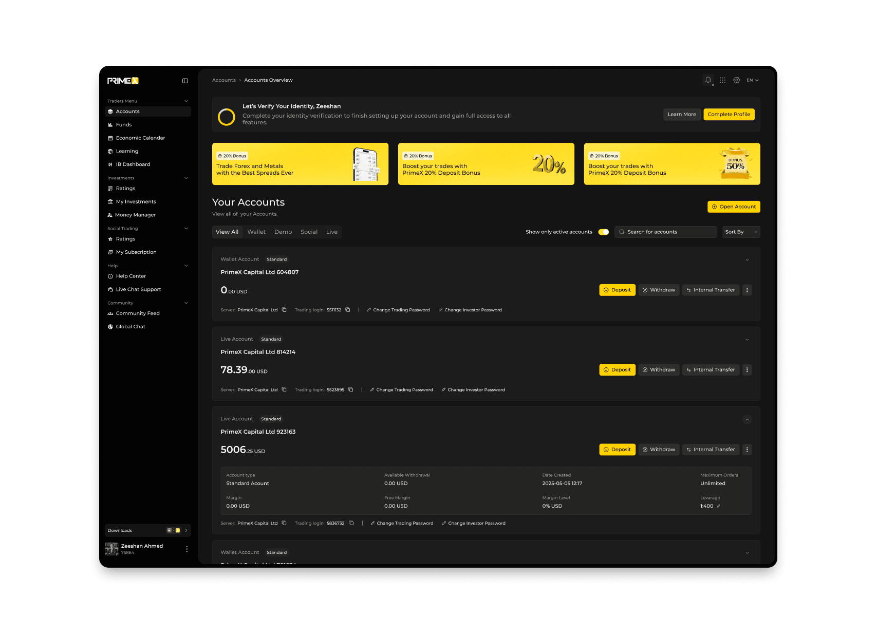877x633 pixels.
Task: Open the apps grid menu
Action: [722, 80]
